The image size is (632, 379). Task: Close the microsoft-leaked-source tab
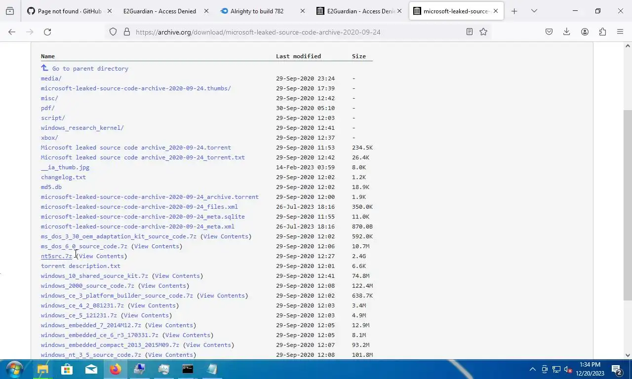(x=496, y=11)
